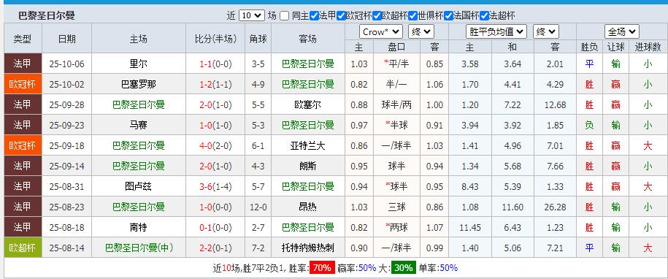Click 大 goals mark in 亚特兰大 row
The image size is (668, 279).
(648, 145)
